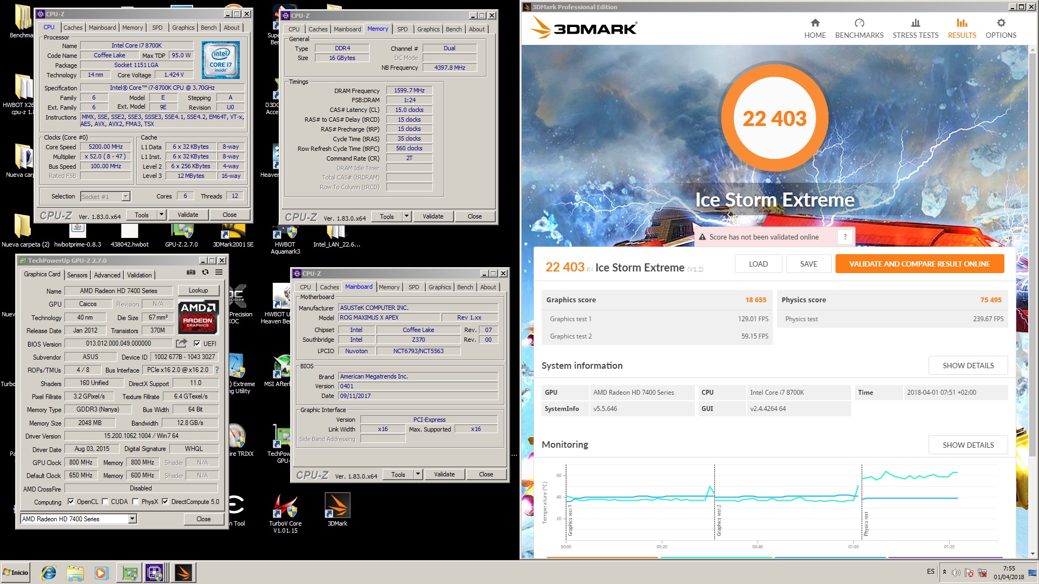The image size is (1039, 584).
Task: Launch Internet Explorer from the taskbar
Action: pos(49,573)
